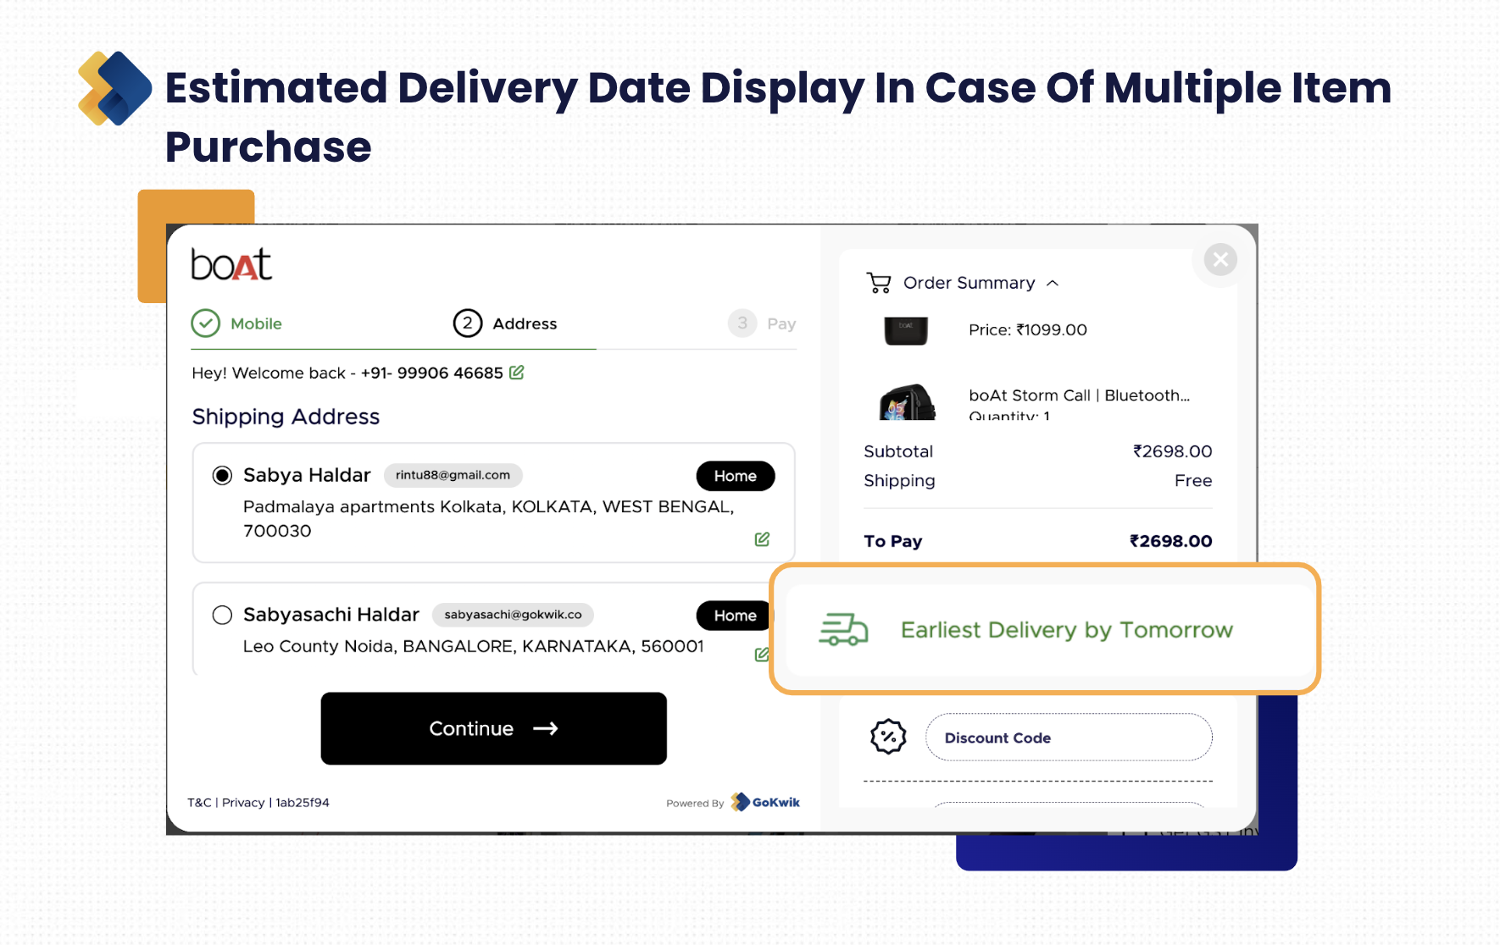The height and width of the screenshot is (945, 1500).
Task: Open the Privacy link
Action: pyautogui.click(x=243, y=803)
